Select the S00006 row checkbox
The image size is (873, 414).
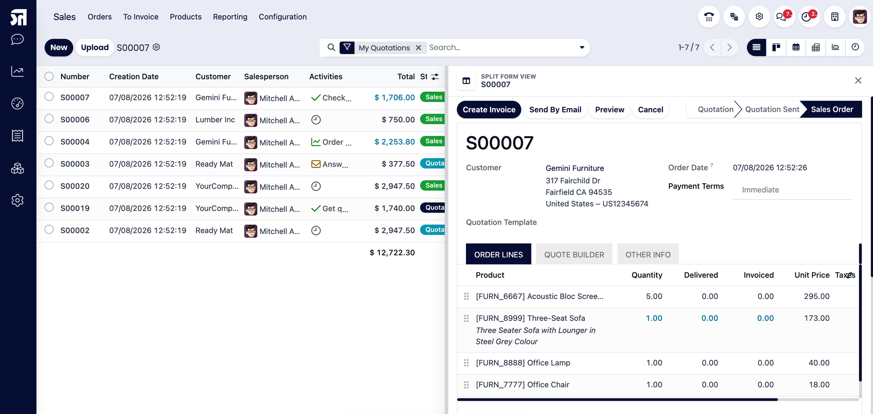coord(49,119)
